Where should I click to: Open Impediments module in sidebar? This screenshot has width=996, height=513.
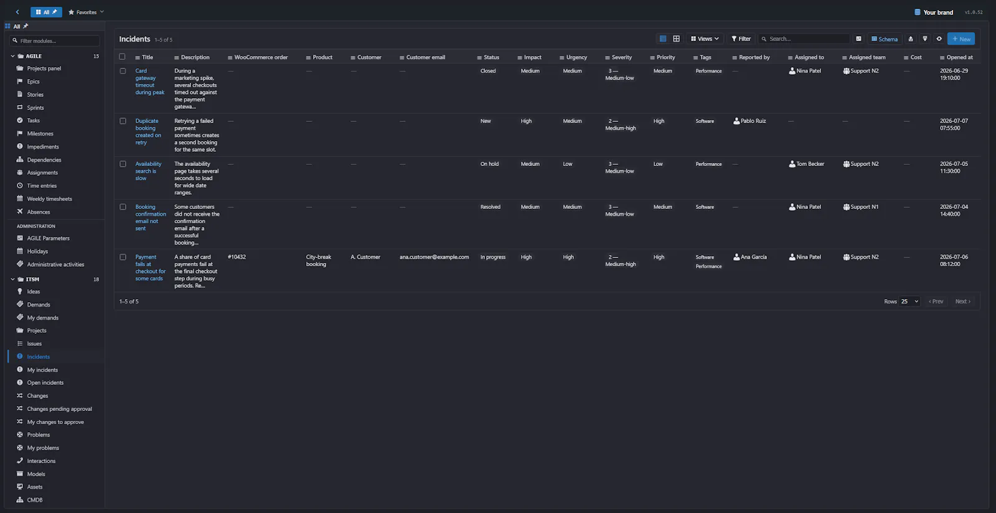[x=42, y=147]
